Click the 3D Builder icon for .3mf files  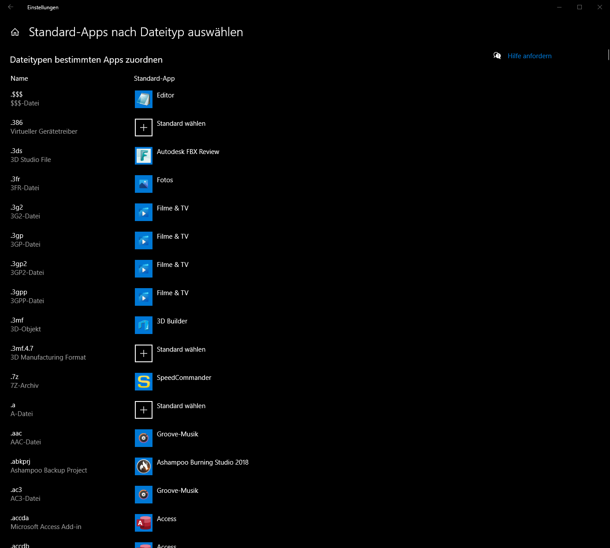click(143, 325)
